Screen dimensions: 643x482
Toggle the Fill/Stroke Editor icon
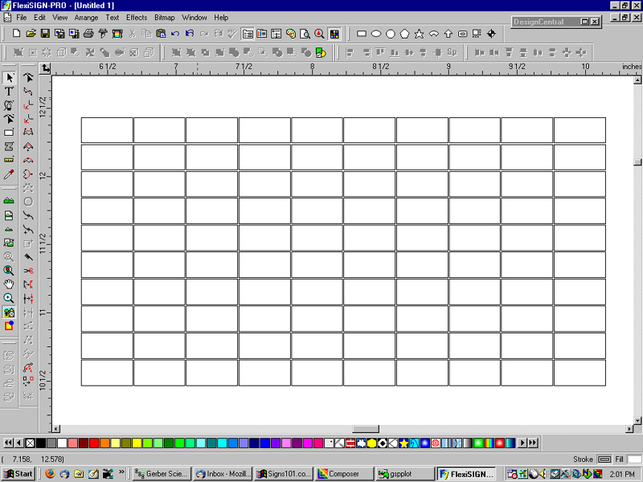pyautogui.click(x=262, y=34)
